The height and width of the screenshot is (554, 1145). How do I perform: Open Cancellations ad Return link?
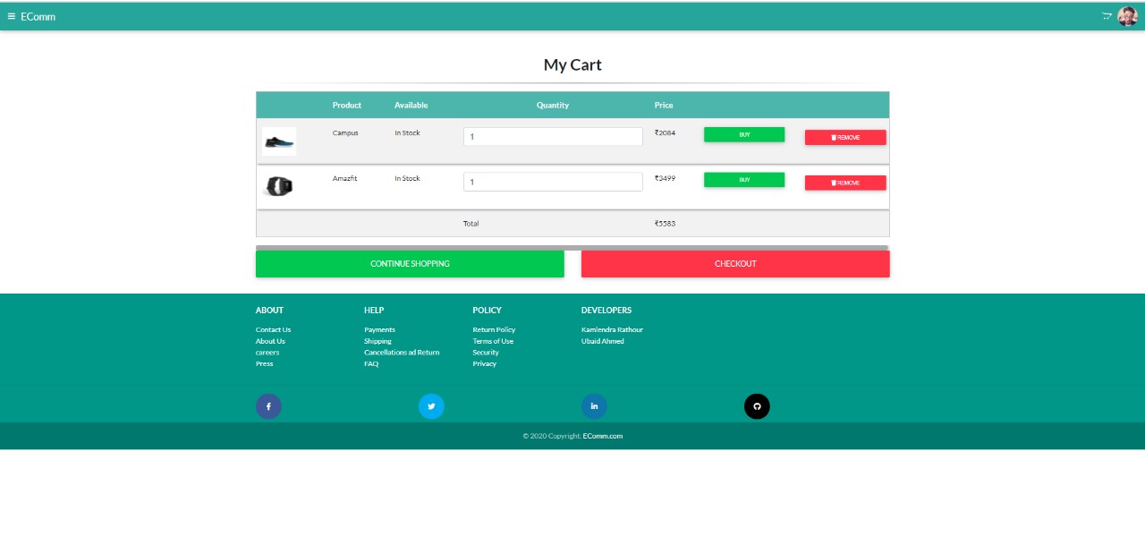(x=402, y=353)
